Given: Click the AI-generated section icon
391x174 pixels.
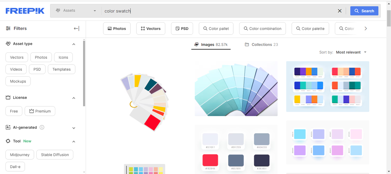Looking at the screenshot, I should 8,127.
